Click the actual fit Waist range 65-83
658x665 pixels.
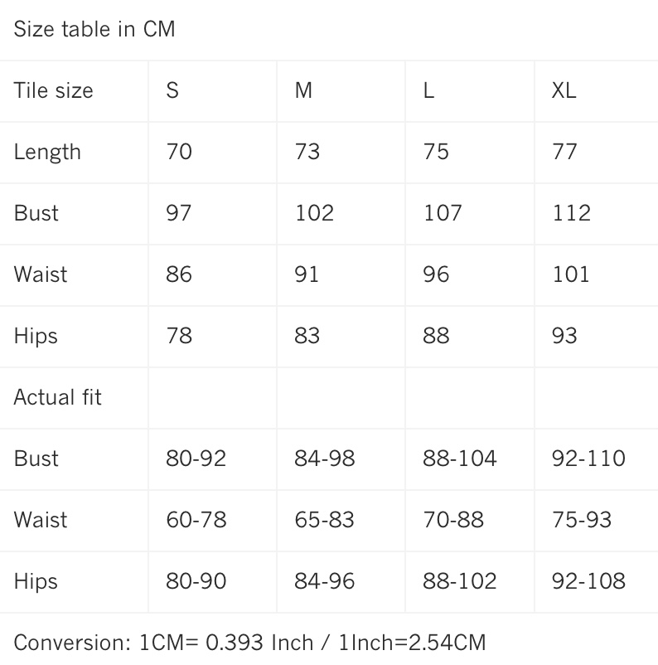(324, 520)
